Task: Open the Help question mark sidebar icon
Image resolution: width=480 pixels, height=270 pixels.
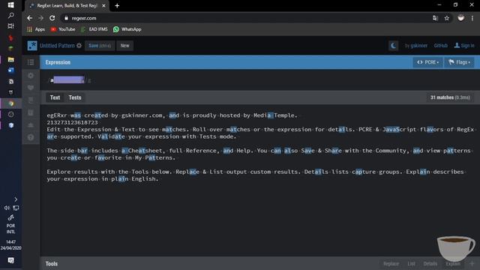Action: point(31,137)
